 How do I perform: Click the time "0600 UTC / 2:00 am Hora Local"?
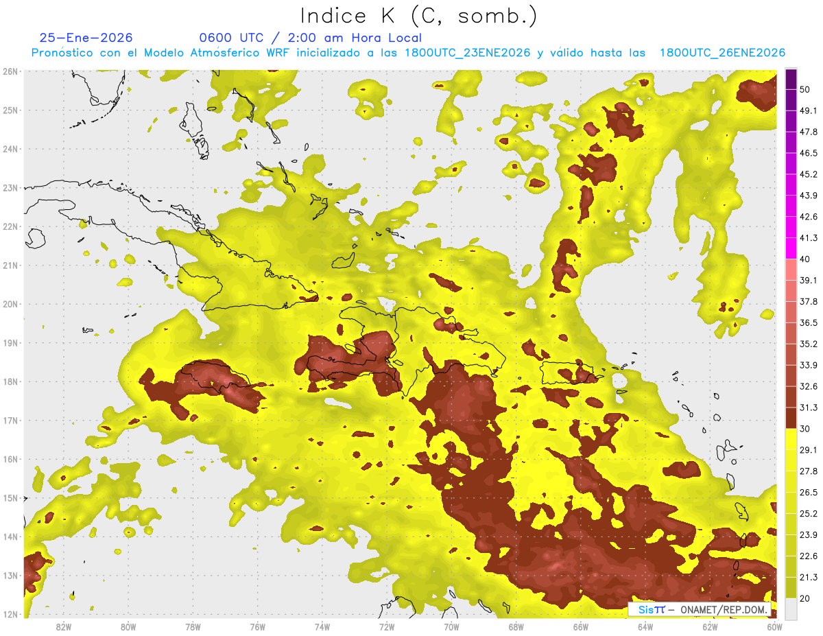(x=310, y=38)
